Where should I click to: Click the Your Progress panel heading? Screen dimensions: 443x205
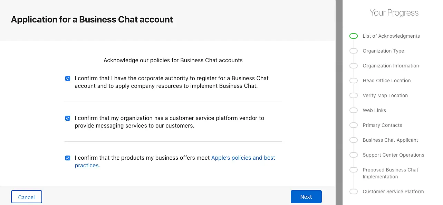(x=394, y=13)
